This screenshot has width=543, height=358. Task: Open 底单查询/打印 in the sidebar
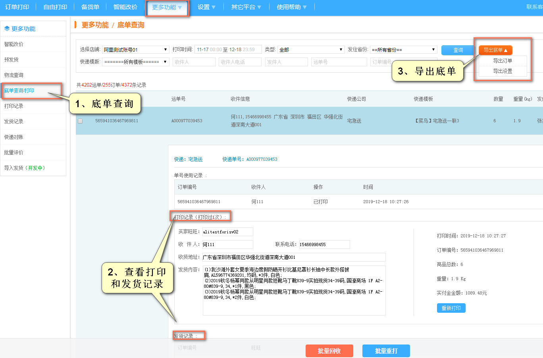tap(19, 90)
